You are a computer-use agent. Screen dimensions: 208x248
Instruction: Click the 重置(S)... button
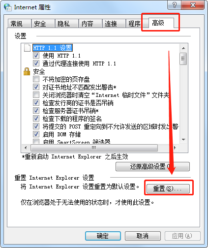tap(168, 188)
